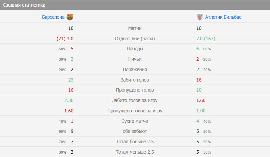Open the Атлетик Бильбао team link
The height and width of the screenshot is (157, 270).
pos(223,17)
